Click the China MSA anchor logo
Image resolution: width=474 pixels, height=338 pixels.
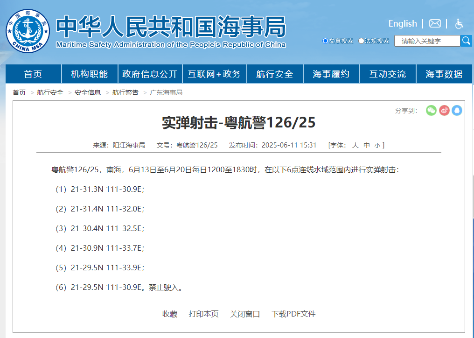click(28, 30)
